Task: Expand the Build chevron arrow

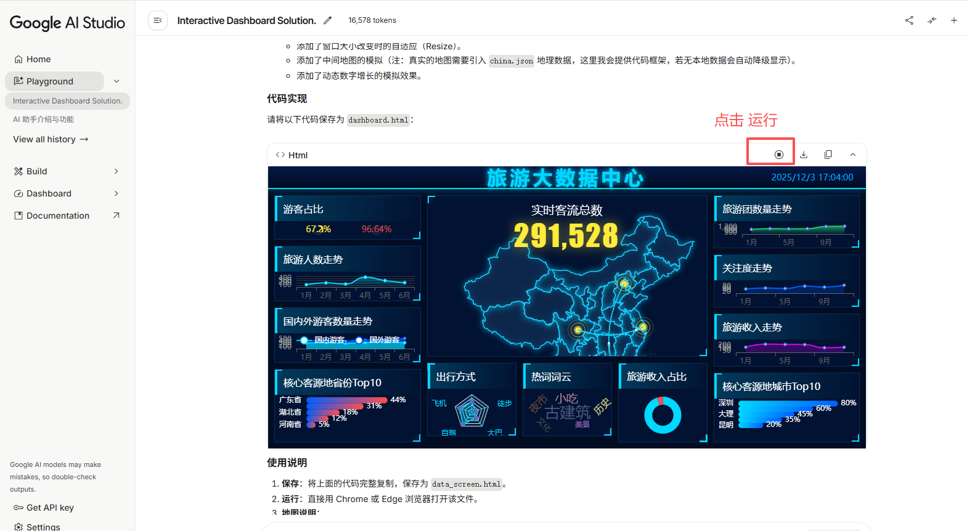Action: tap(116, 171)
